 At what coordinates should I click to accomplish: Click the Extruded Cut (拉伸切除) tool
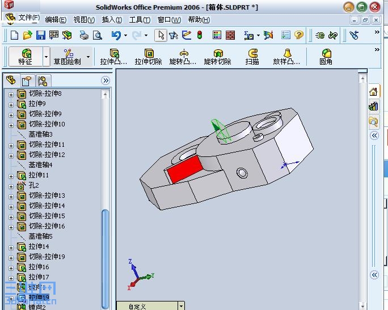coord(148,57)
